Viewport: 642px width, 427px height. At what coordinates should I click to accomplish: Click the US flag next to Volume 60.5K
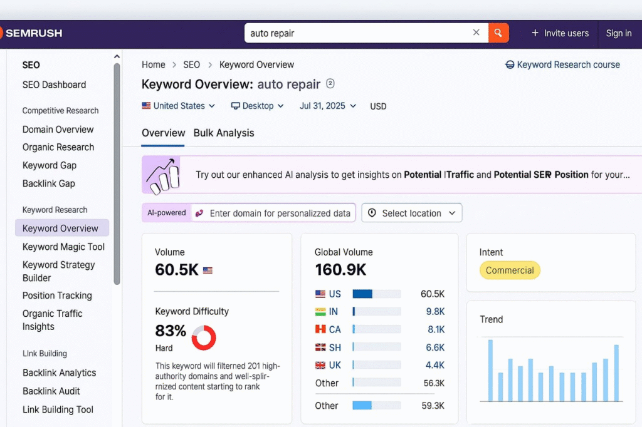208,270
